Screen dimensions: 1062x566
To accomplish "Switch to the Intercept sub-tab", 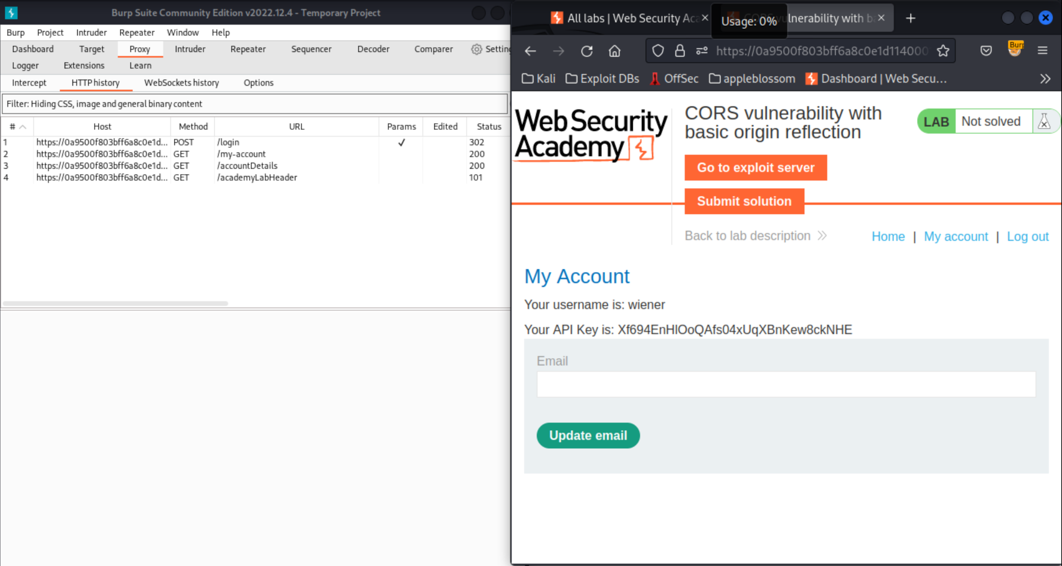I will [x=29, y=83].
